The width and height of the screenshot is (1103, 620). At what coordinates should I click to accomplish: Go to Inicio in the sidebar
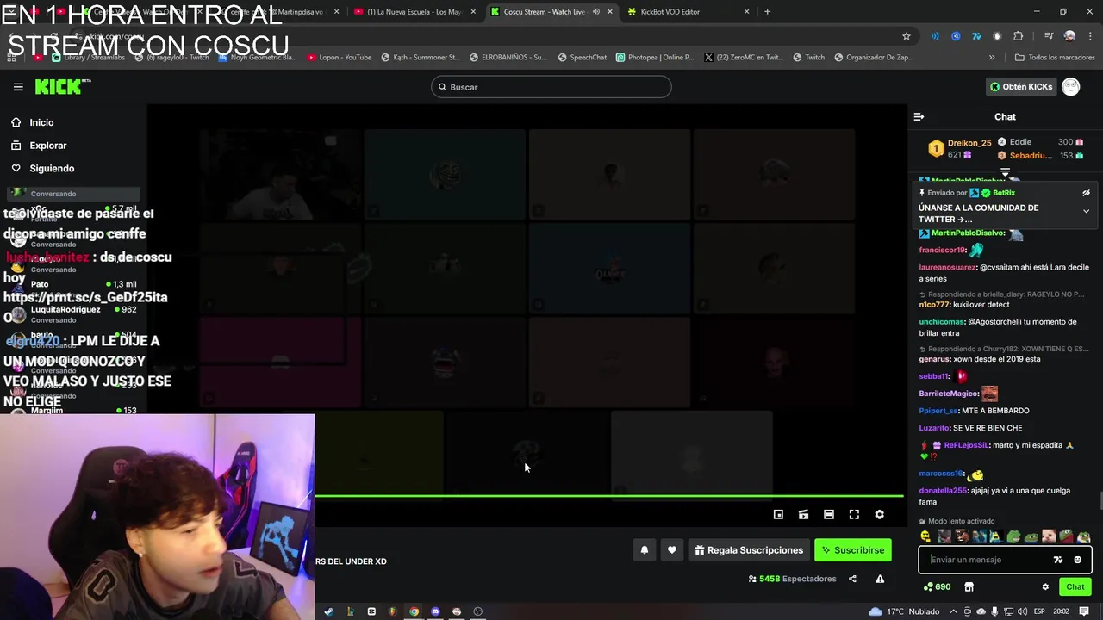(41, 122)
